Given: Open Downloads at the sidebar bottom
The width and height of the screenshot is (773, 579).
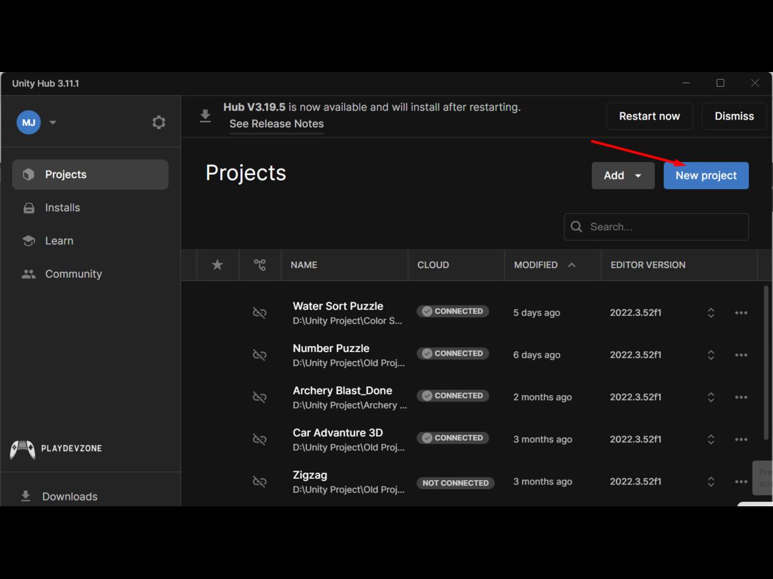Looking at the screenshot, I should pos(70,496).
